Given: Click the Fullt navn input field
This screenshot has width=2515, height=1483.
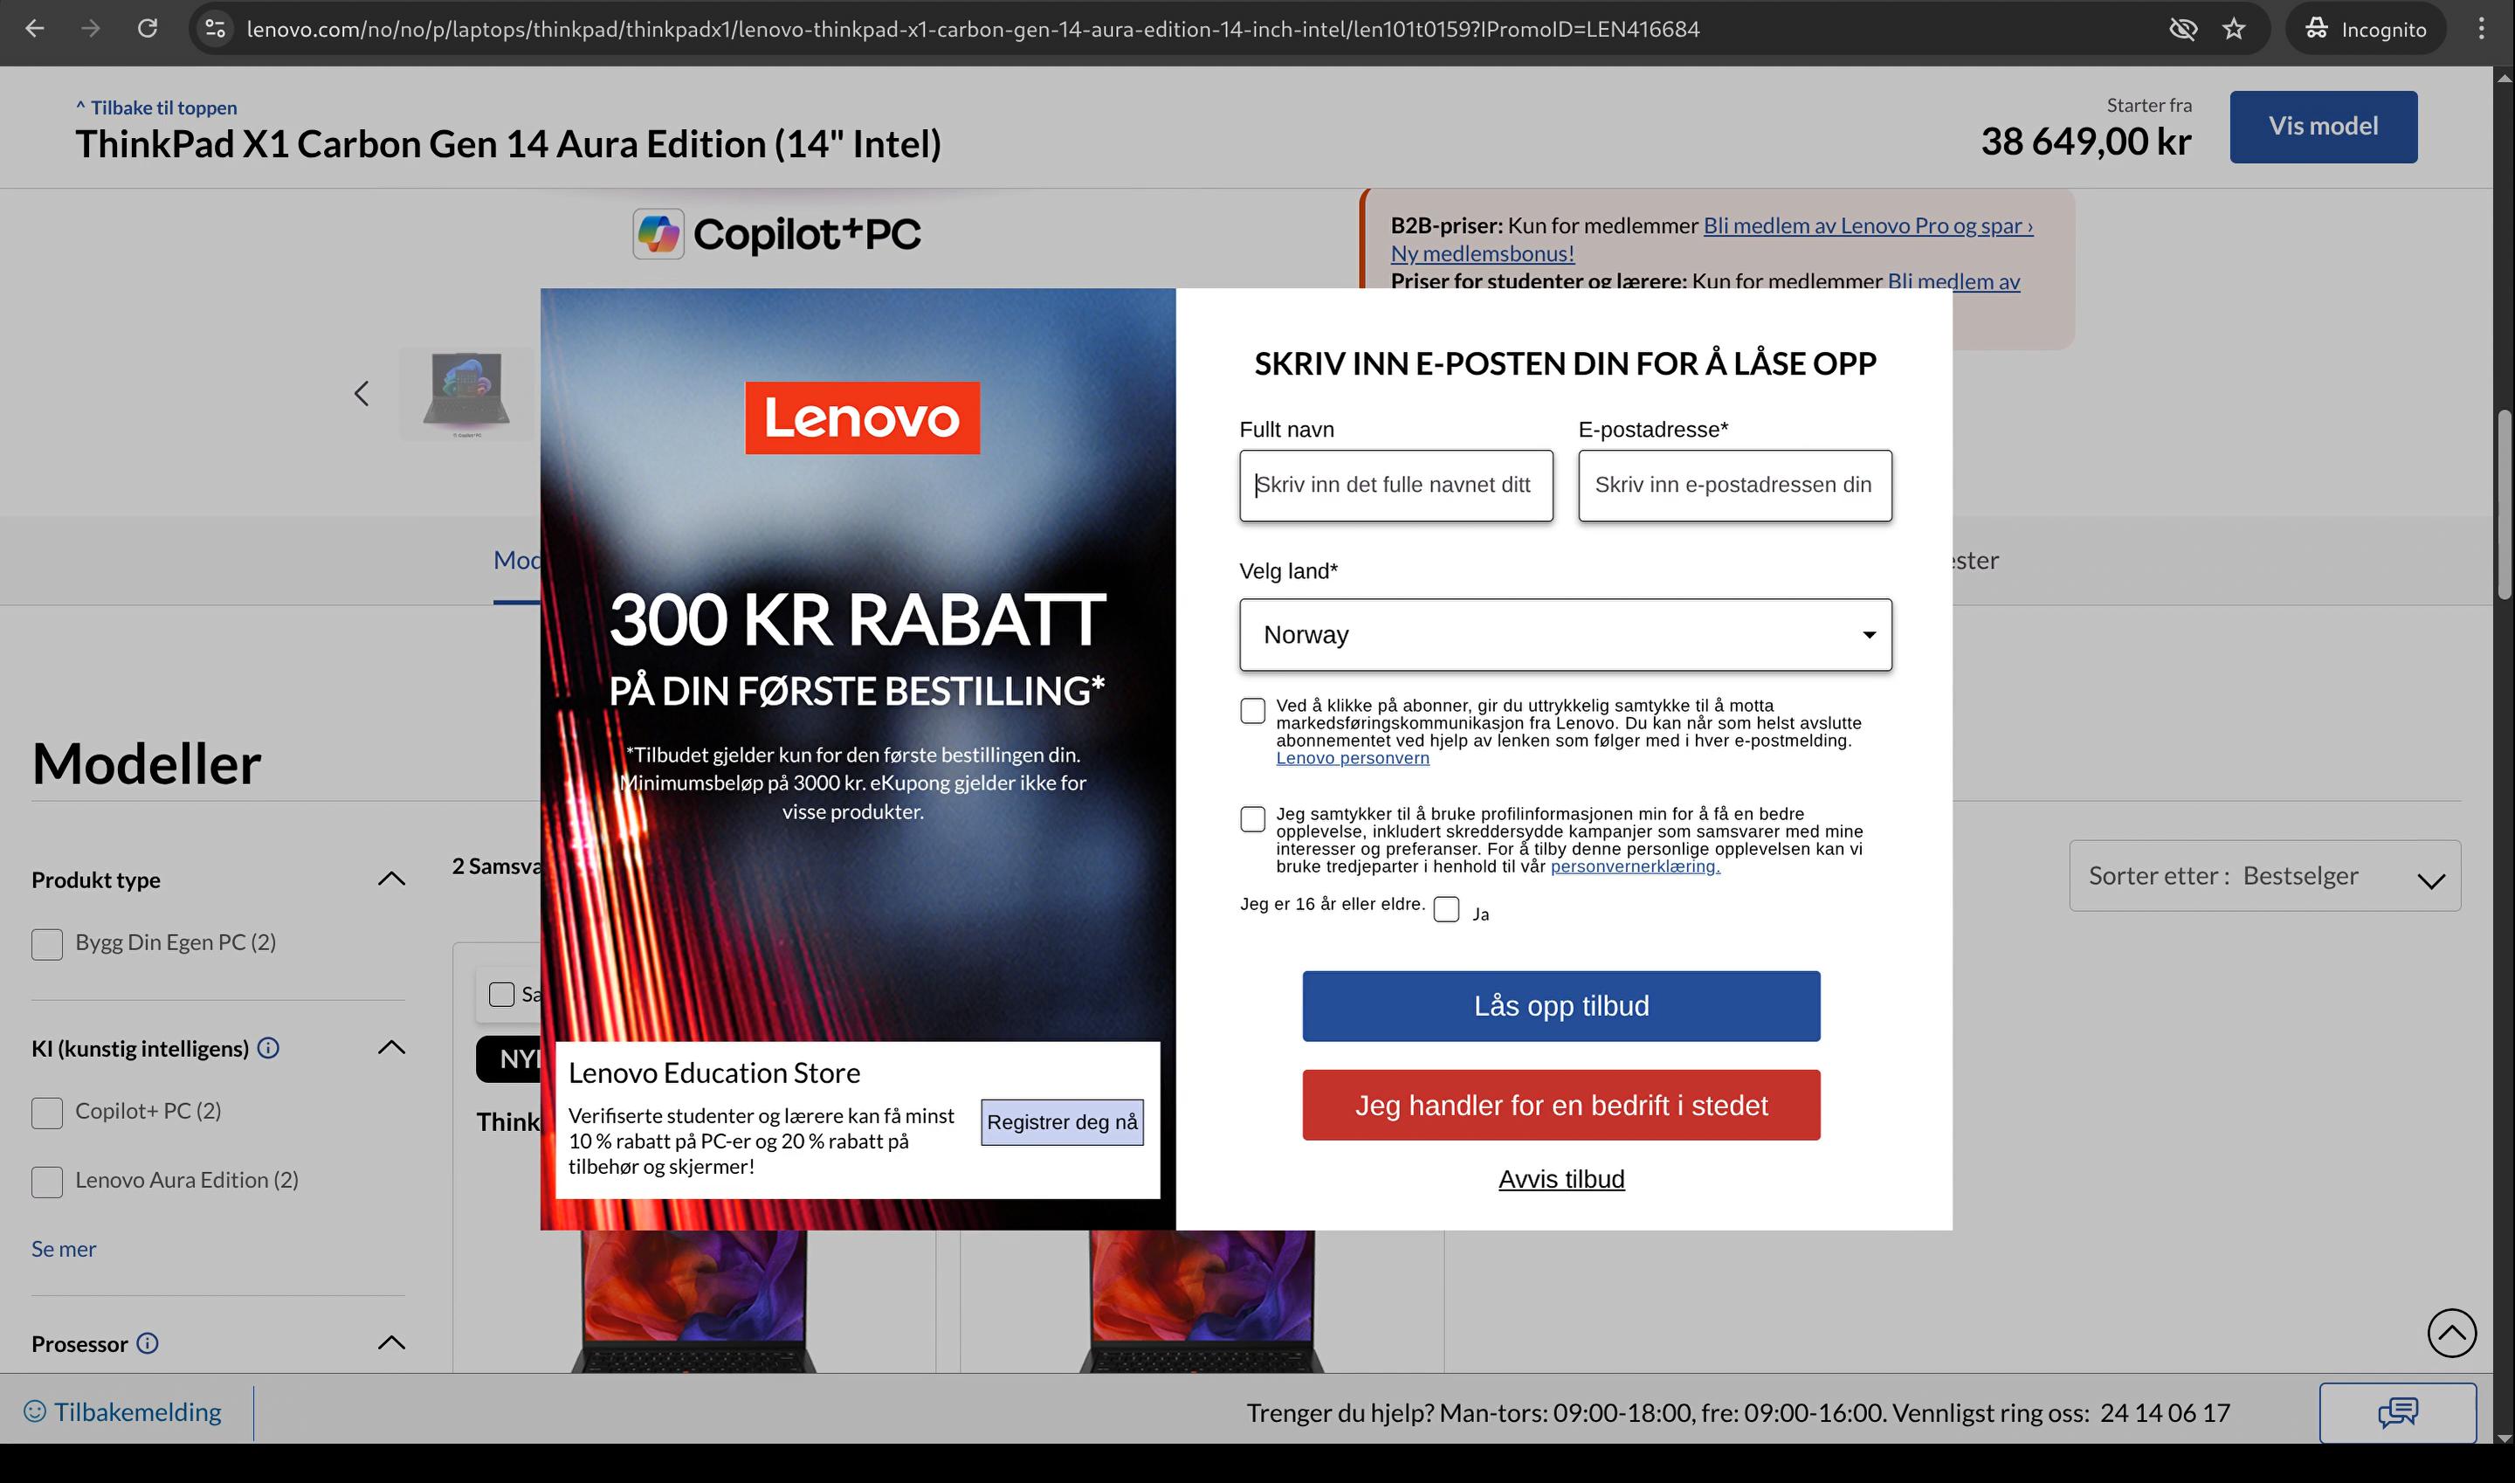Looking at the screenshot, I should click(x=1395, y=486).
